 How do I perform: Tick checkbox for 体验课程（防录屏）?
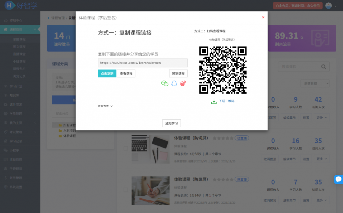point(126,190)
